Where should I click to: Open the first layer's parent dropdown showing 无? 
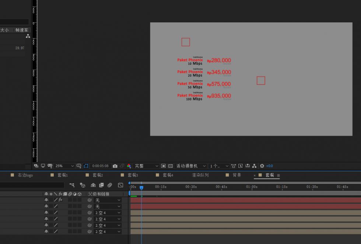(x=108, y=200)
